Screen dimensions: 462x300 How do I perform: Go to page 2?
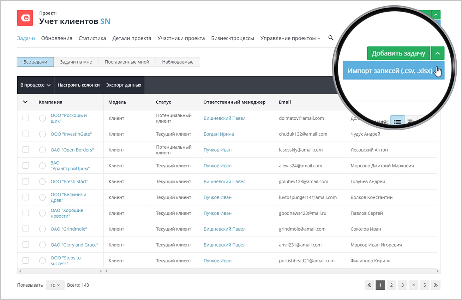pyautogui.click(x=391, y=285)
